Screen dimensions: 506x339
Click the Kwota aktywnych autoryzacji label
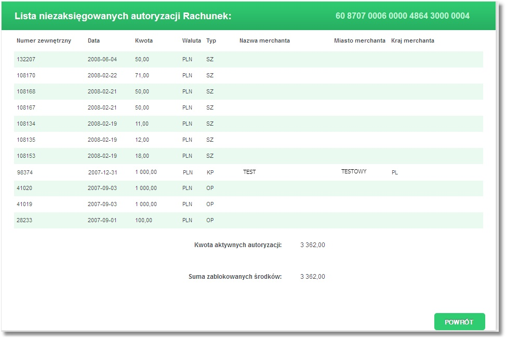(x=238, y=245)
